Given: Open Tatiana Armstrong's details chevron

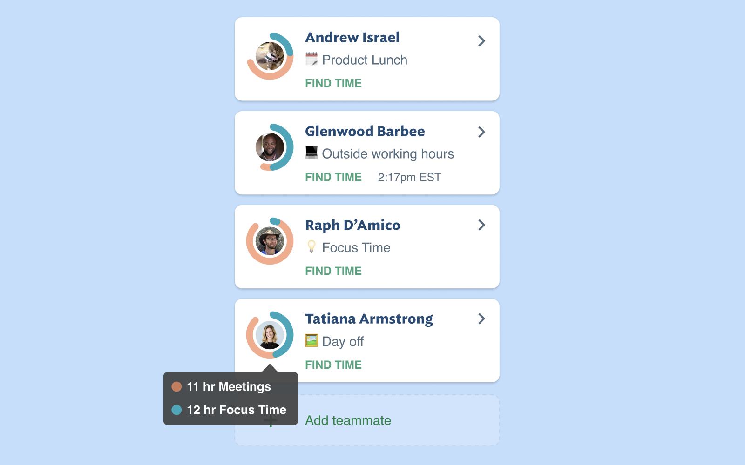Looking at the screenshot, I should [482, 319].
